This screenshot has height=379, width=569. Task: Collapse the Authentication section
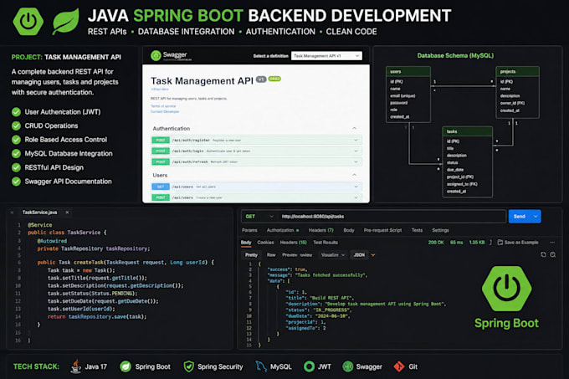(354, 128)
